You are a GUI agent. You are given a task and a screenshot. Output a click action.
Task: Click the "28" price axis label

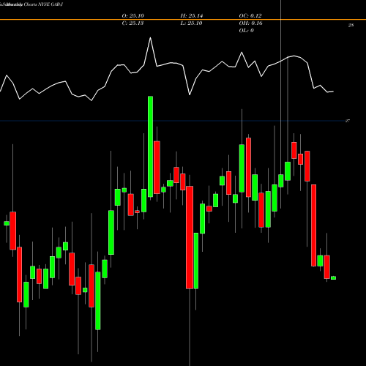351,25
